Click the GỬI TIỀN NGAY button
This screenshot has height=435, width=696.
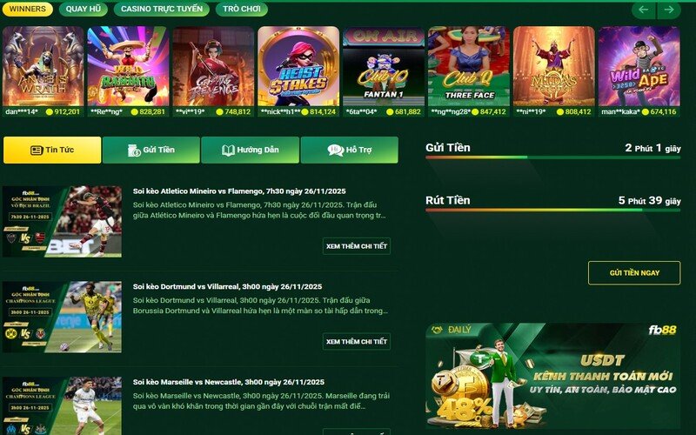(x=634, y=273)
